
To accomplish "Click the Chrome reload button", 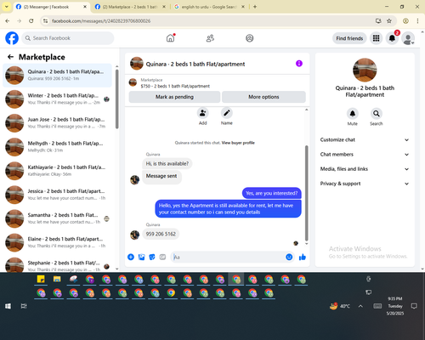I will coord(31,20).
